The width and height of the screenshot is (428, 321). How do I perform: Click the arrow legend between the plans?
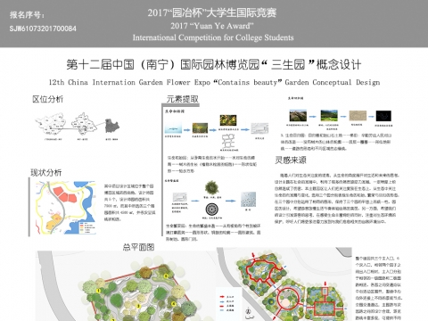coord(228,303)
